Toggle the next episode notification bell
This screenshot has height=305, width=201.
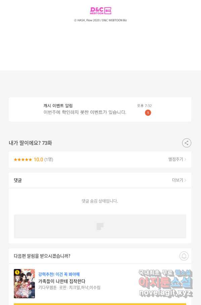184,256
